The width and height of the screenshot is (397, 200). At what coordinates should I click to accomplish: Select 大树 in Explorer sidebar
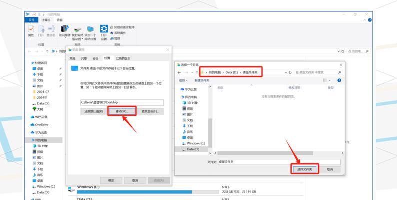[38, 109]
